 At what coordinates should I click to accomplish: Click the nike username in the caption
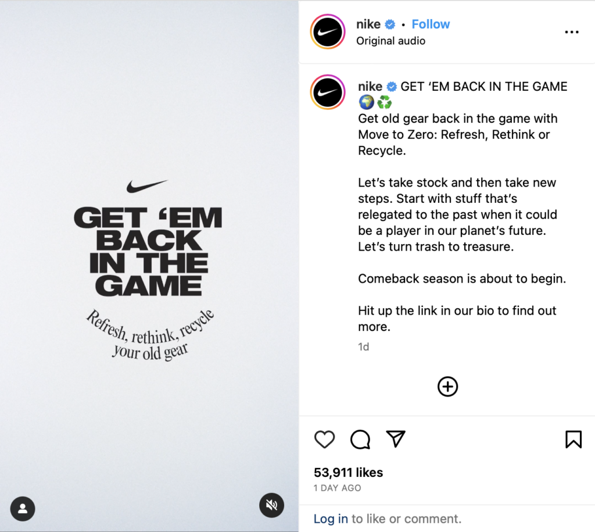point(370,87)
